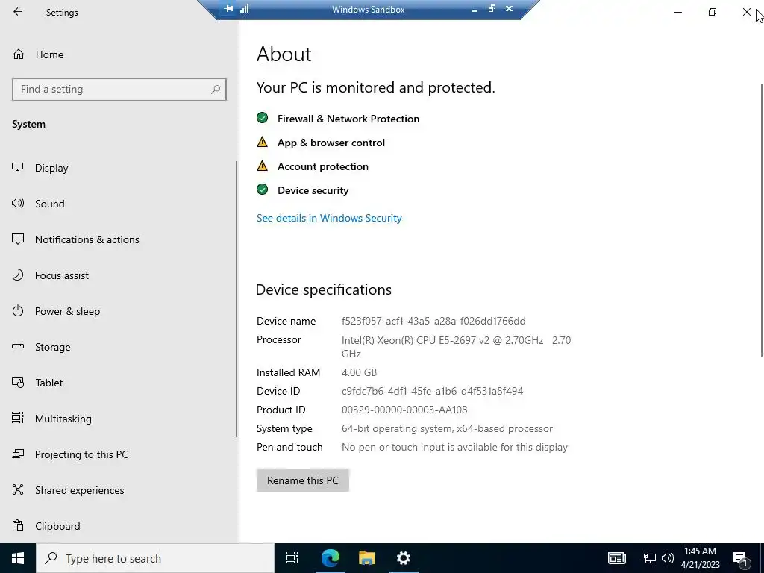This screenshot has width=764, height=573.
Task: Click the volume speaker tray icon
Action: click(668, 558)
